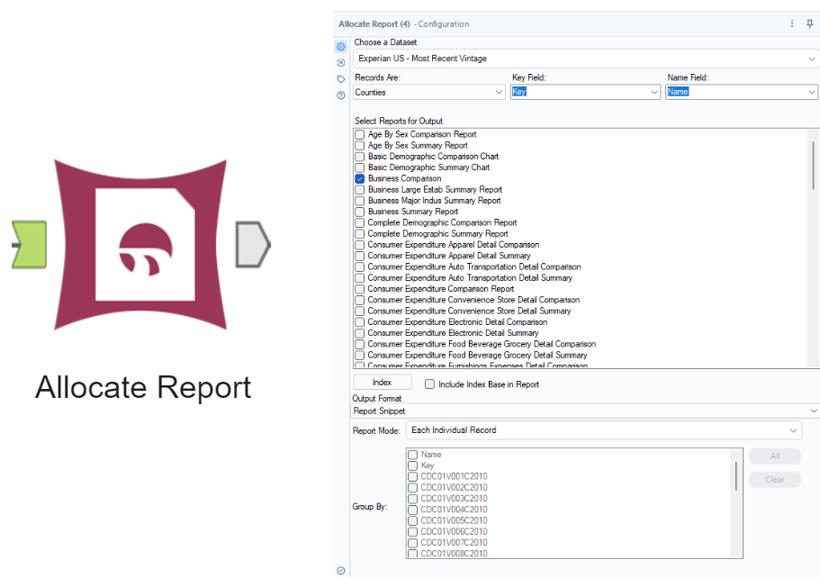Screen dimensions: 820x578
Task: Check Consumer Expenditure Electronic Detail Summary
Action: (360, 333)
